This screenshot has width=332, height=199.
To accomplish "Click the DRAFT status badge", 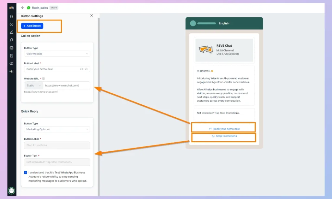I will pos(54,8).
